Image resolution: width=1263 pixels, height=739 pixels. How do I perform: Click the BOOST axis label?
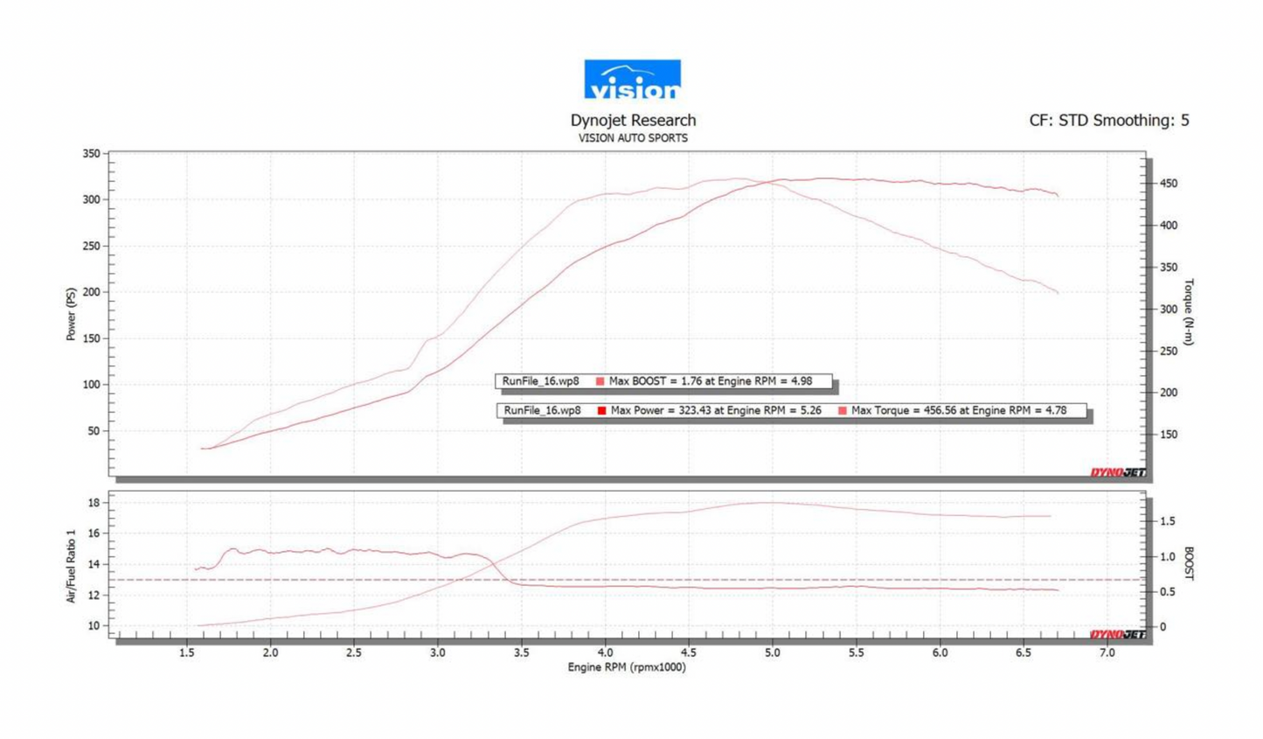1189,563
